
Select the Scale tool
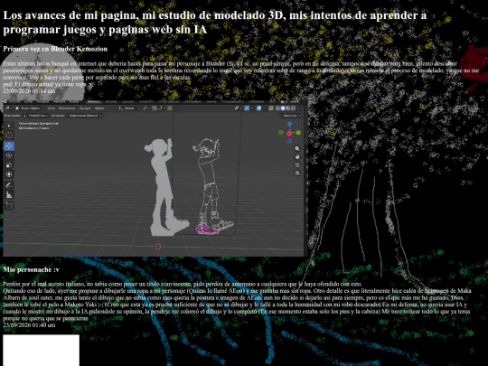click(9, 165)
